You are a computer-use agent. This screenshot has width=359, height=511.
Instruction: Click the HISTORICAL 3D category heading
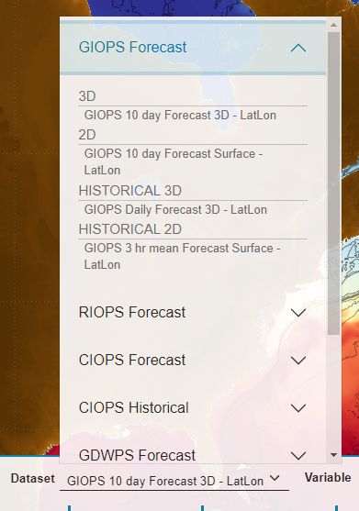(x=129, y=191)
